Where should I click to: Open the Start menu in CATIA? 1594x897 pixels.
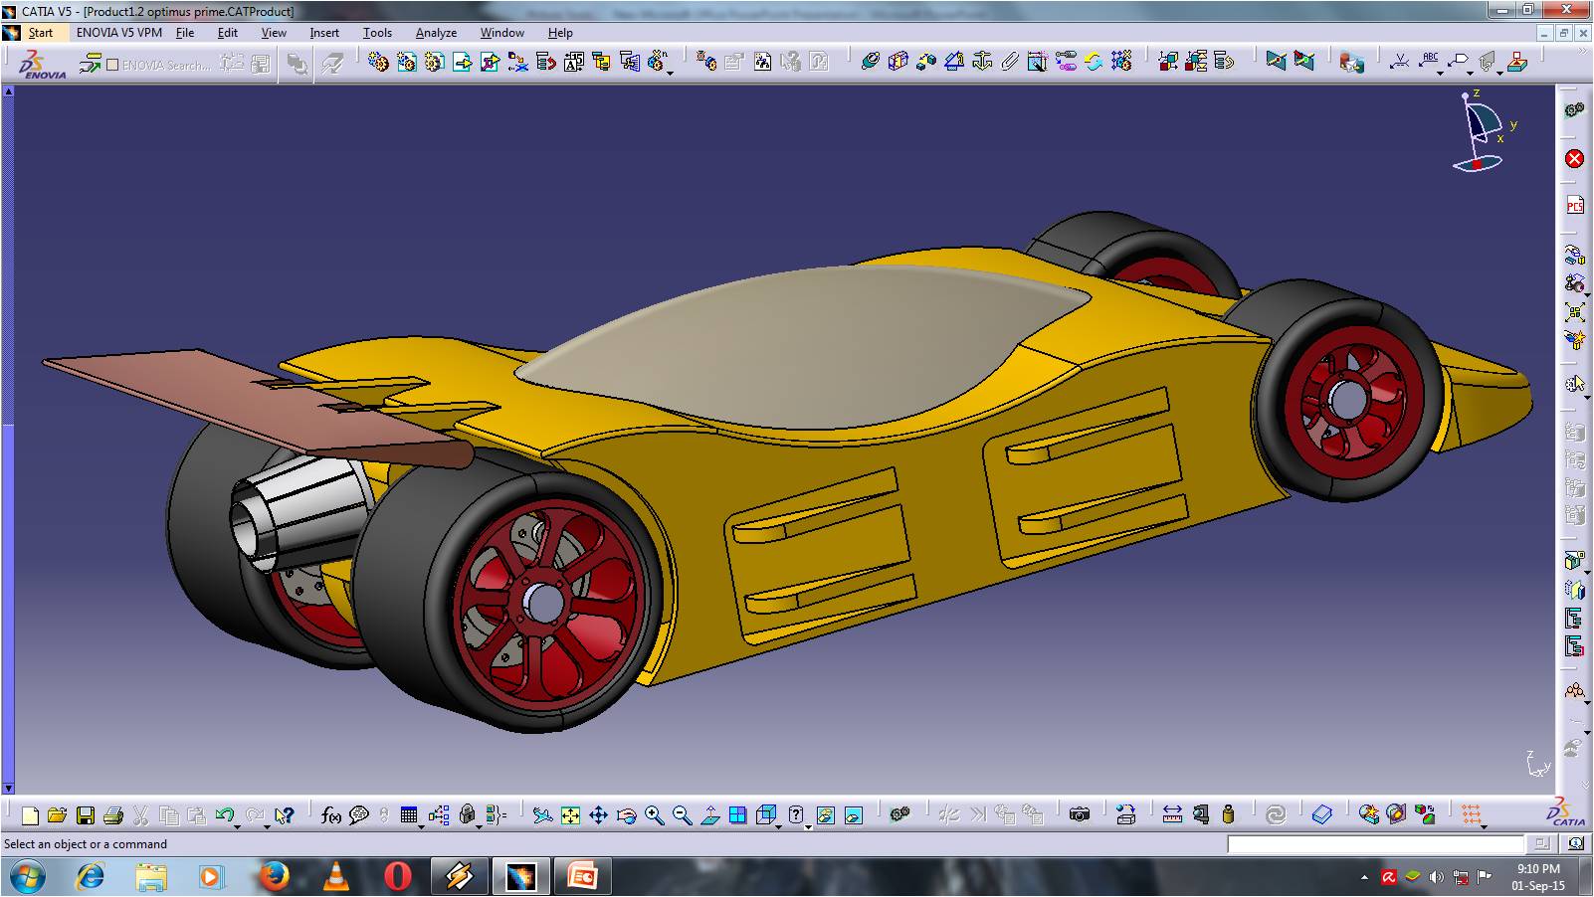pyautogui.click(x=40, y=33)
